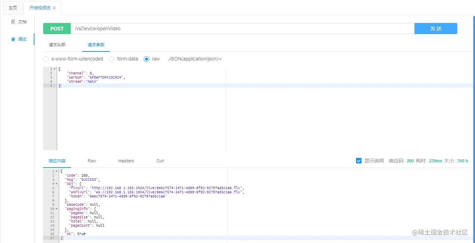Select the raw radio button
The image size is (475, 243).
coord(147,59)
